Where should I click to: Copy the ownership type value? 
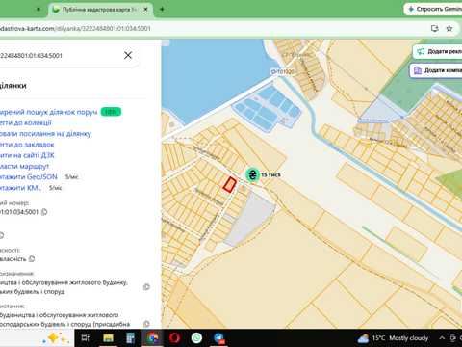tap(32, 259)
